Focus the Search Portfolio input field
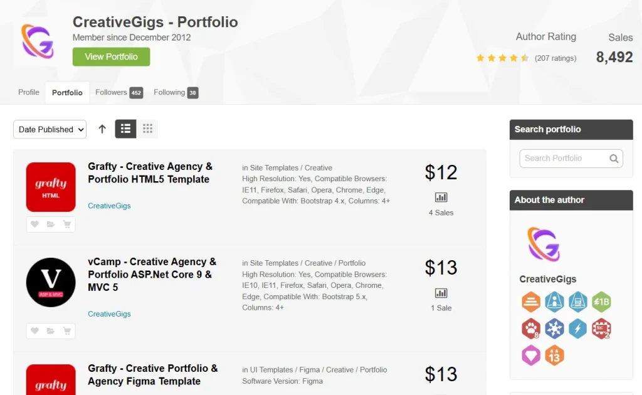 [562, 159]
